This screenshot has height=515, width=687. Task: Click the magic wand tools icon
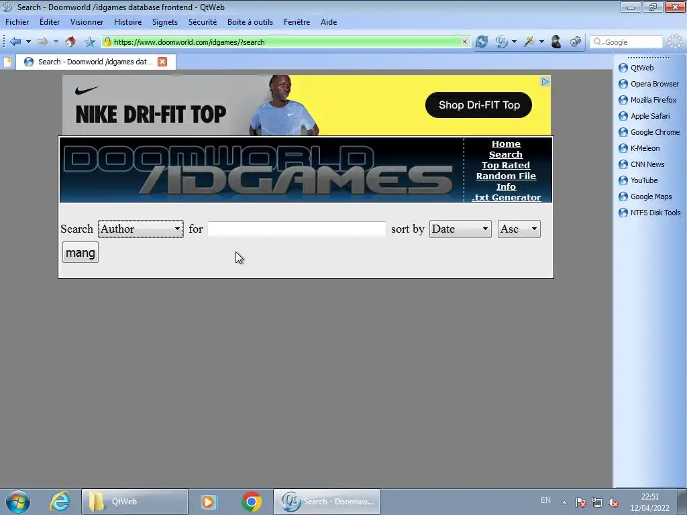(529, 42)
